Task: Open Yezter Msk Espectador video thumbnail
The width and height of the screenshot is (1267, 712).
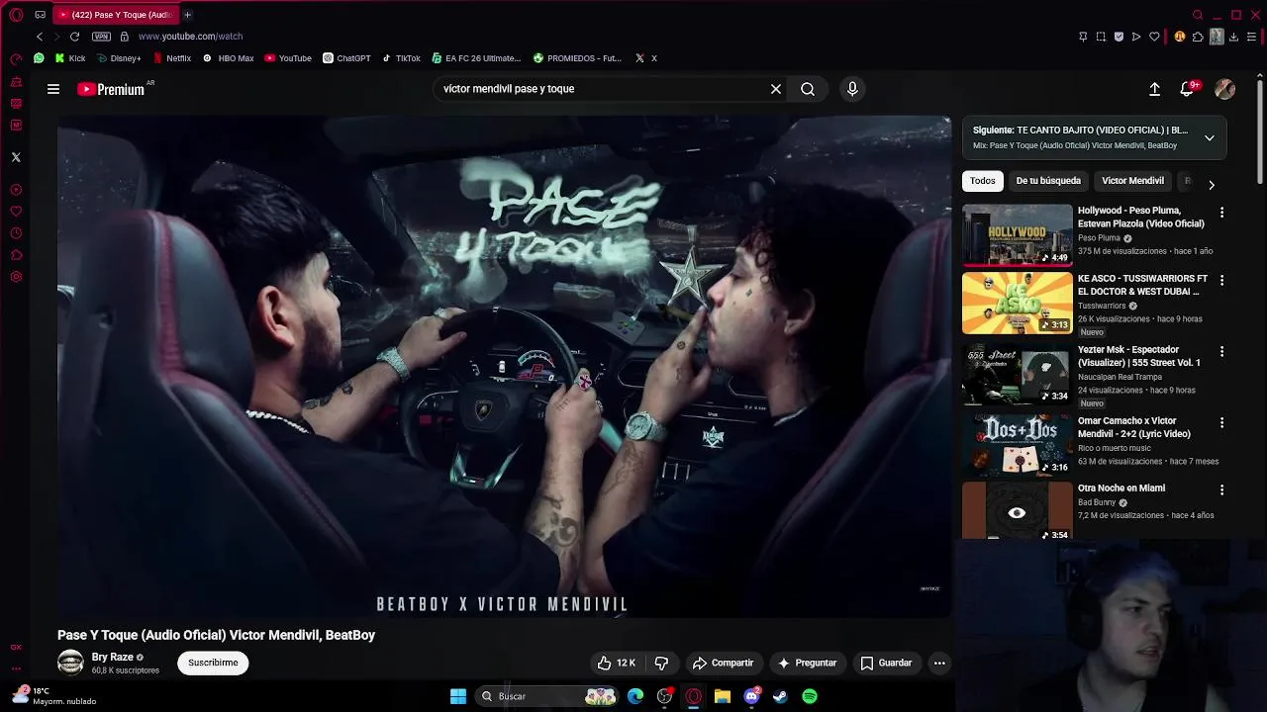Action: pyautogui.click(x=1017, y=374)
